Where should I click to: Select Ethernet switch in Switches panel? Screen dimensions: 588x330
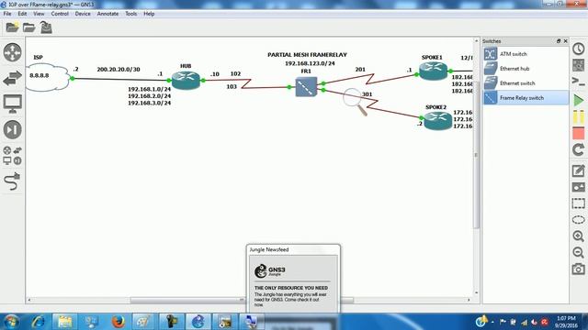tap(526, 83)
